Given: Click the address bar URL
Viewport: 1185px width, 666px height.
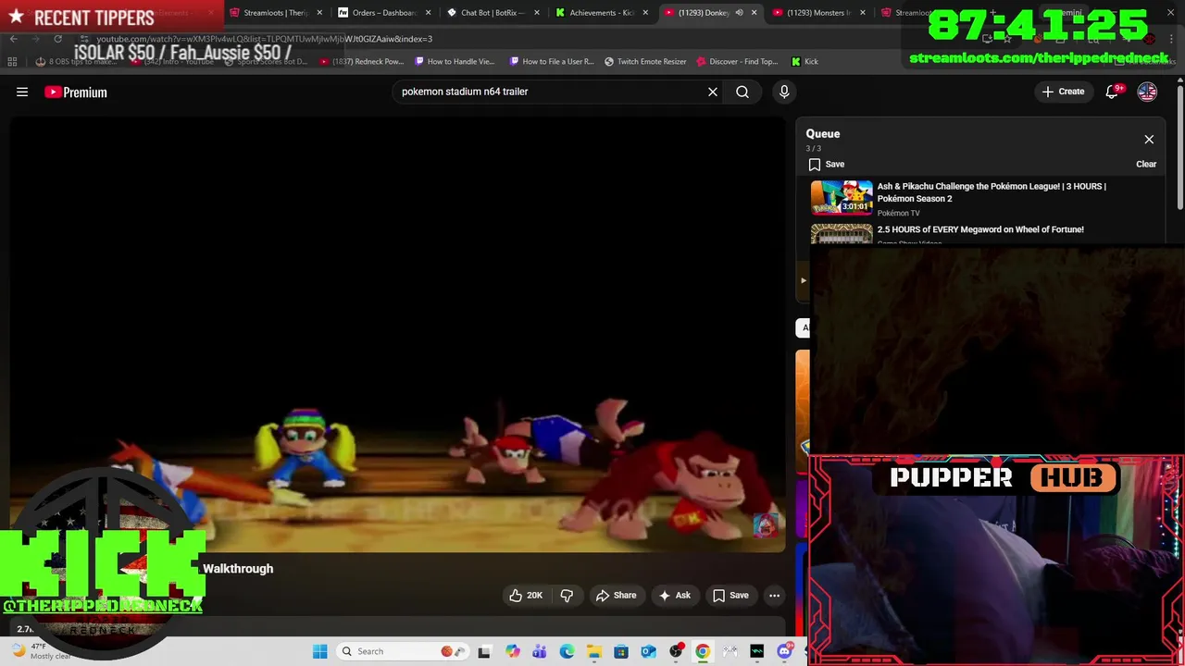Looking at the screenshot, I should (264, 39).
